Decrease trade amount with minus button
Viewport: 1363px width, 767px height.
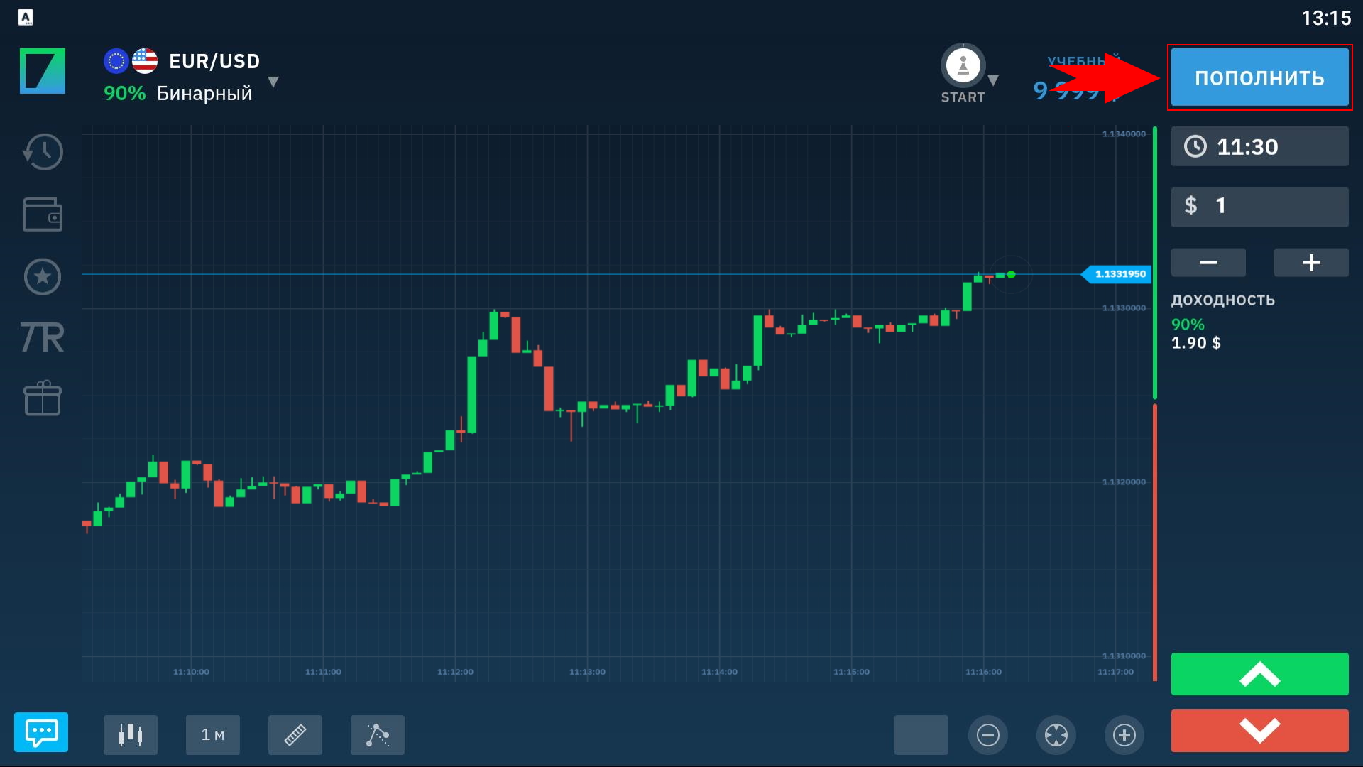point(1208,263)
